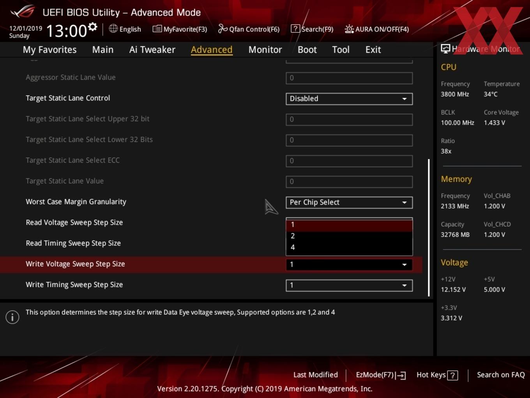The width and height of the screenshot is (530, 398).
Task: Click the CPU Ratio value 38x
Action: (x=446, y=151)
